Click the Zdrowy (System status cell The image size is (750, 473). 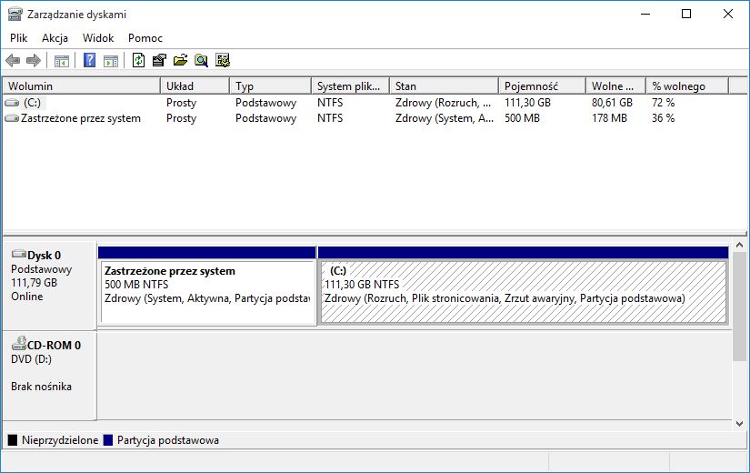click(445, 118)
